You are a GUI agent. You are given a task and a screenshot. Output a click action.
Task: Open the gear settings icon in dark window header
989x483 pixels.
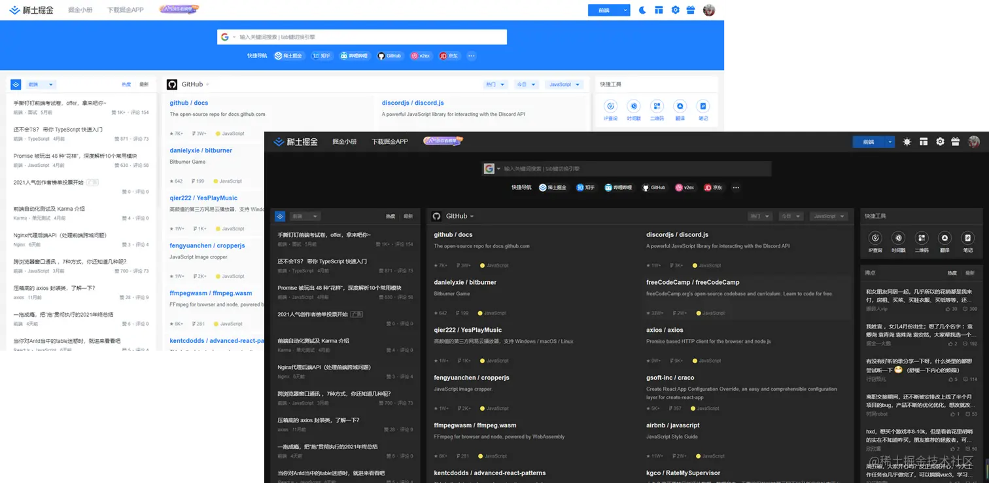point(940,141)
